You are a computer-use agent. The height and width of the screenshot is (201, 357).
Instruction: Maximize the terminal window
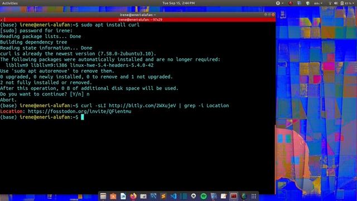pyautogui.click(x=269, y=15)
